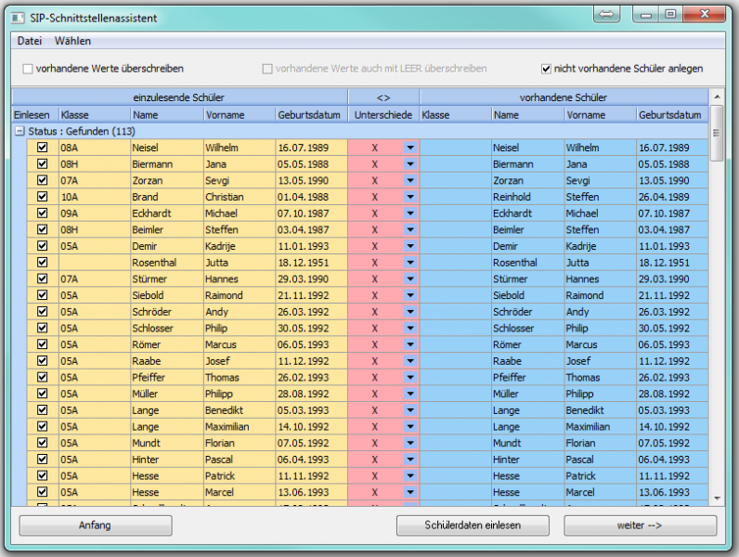Open Unterschiede dropdown for Stürmer row
739x557 pixels.
pyautogui.click(x=410, y=279)
